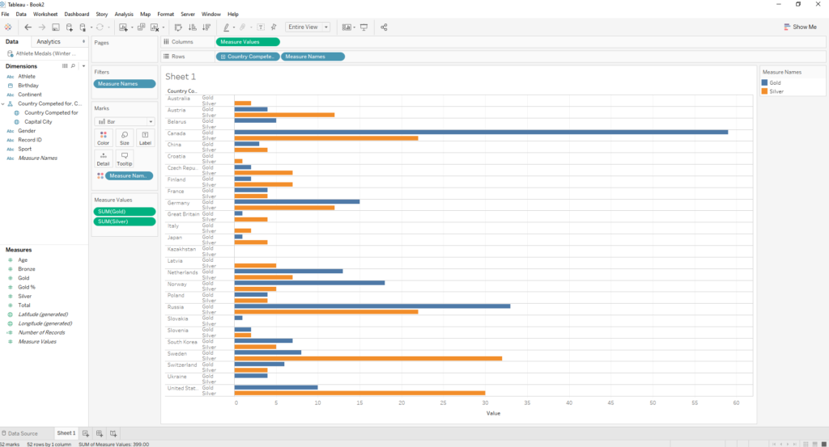Switch to the Analytics pane tab
The image size is (829, 447).
click(49, 41)
